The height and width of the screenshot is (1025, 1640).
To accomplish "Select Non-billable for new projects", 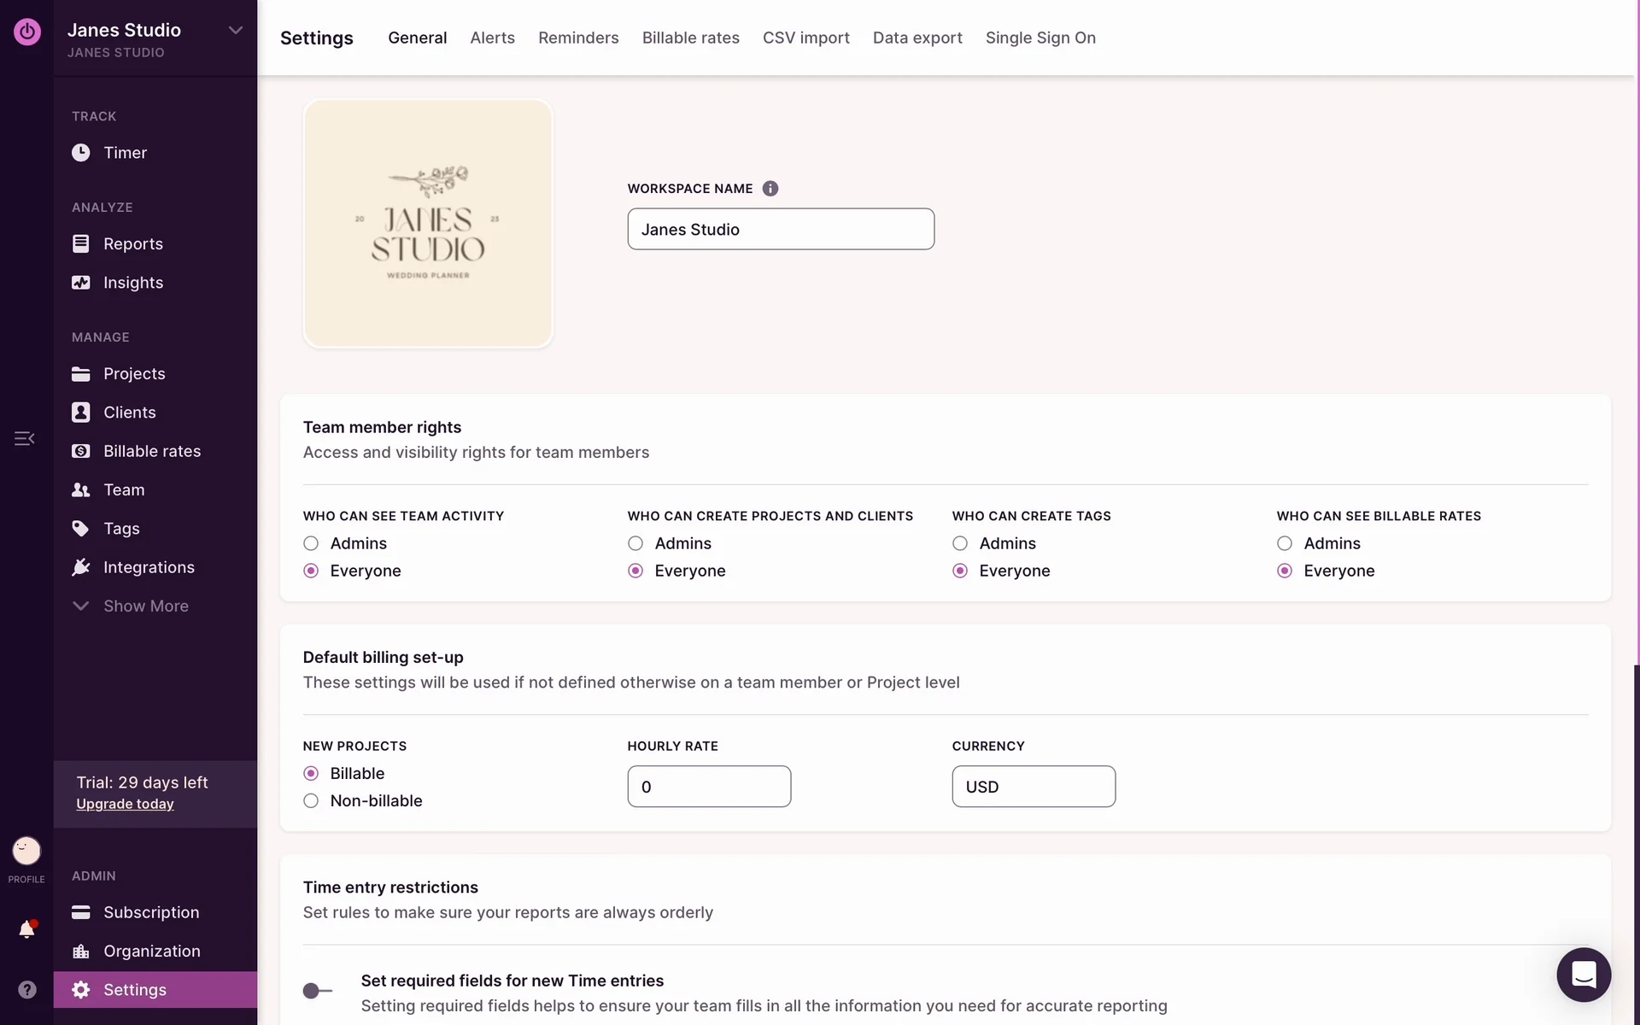I will tap(311, 800).
